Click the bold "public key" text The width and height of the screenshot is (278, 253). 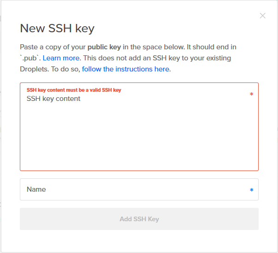(x=104, y=47)
